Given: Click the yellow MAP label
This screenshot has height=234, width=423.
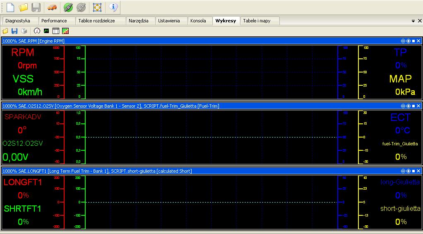Looking at the screenshot, I should point(400,79).
